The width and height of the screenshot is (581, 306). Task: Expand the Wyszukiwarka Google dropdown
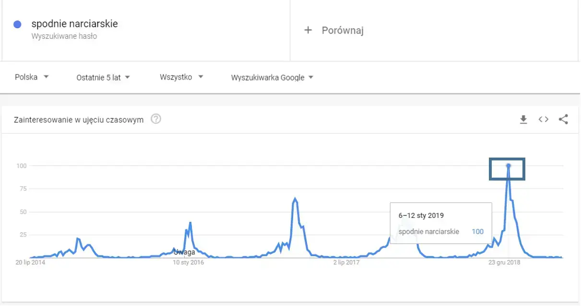(x=272, y=77)
